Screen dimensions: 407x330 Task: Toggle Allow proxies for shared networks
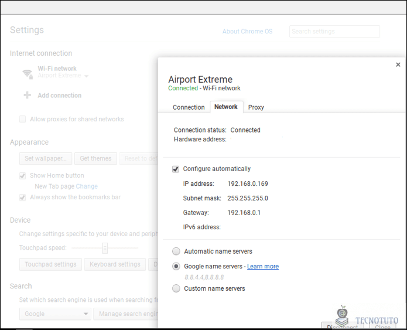(23, 119)
